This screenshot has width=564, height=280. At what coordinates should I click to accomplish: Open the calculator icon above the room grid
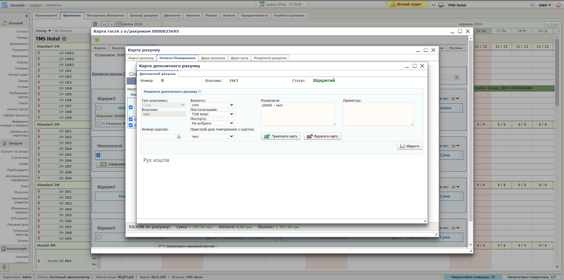(x=95, y=24)
